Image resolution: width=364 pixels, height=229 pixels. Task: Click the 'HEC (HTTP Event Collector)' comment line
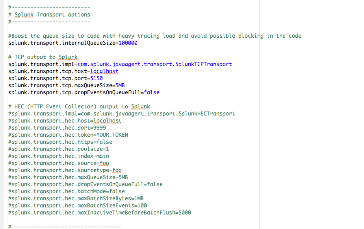click(79, 106)
